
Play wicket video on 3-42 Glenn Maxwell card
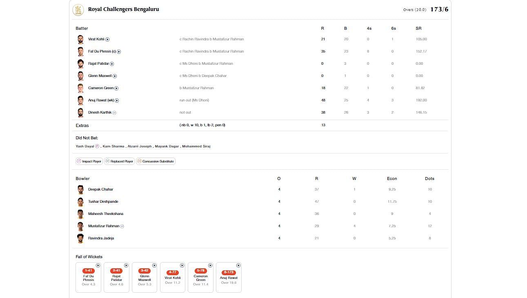pos(154,265)
